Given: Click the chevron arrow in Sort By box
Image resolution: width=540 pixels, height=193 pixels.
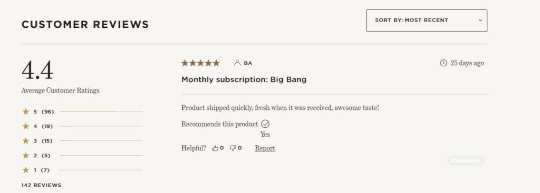Looking at the screenshot, I should (x=480, y=21).
